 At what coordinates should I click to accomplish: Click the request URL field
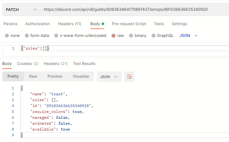(x=134, y=10)
